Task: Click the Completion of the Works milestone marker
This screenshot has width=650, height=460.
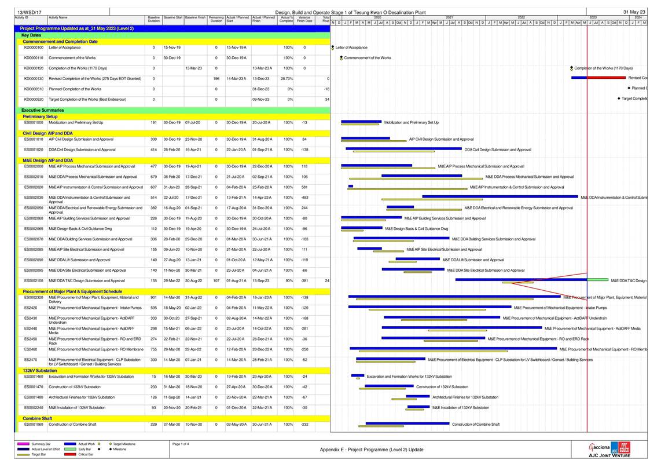Action: [571, 68]
